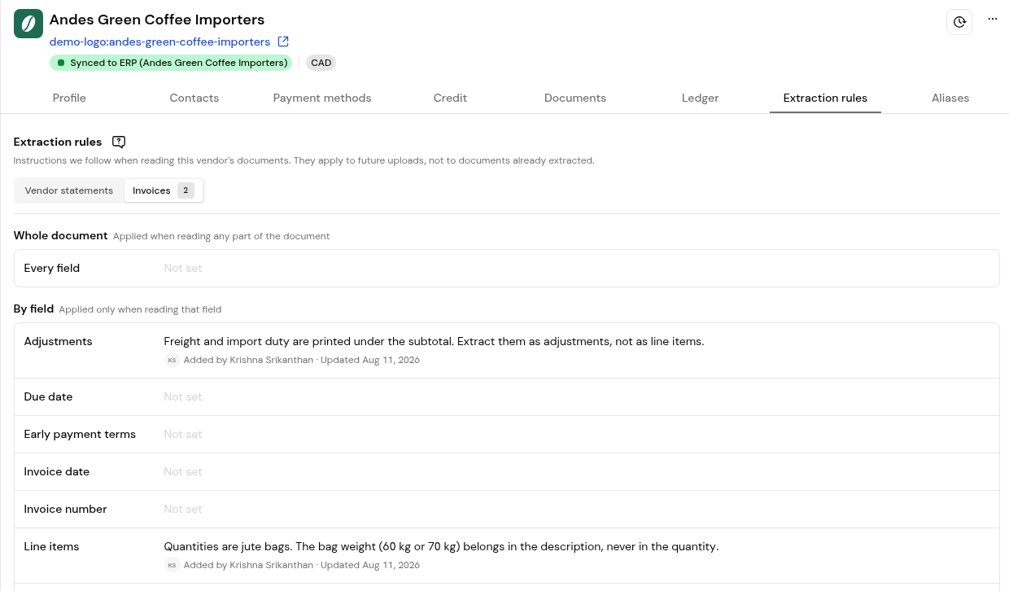Switch to the Aliases tab
Image resolution: width=1009 pixels, height=591 pixels.
tap(950, 98)
